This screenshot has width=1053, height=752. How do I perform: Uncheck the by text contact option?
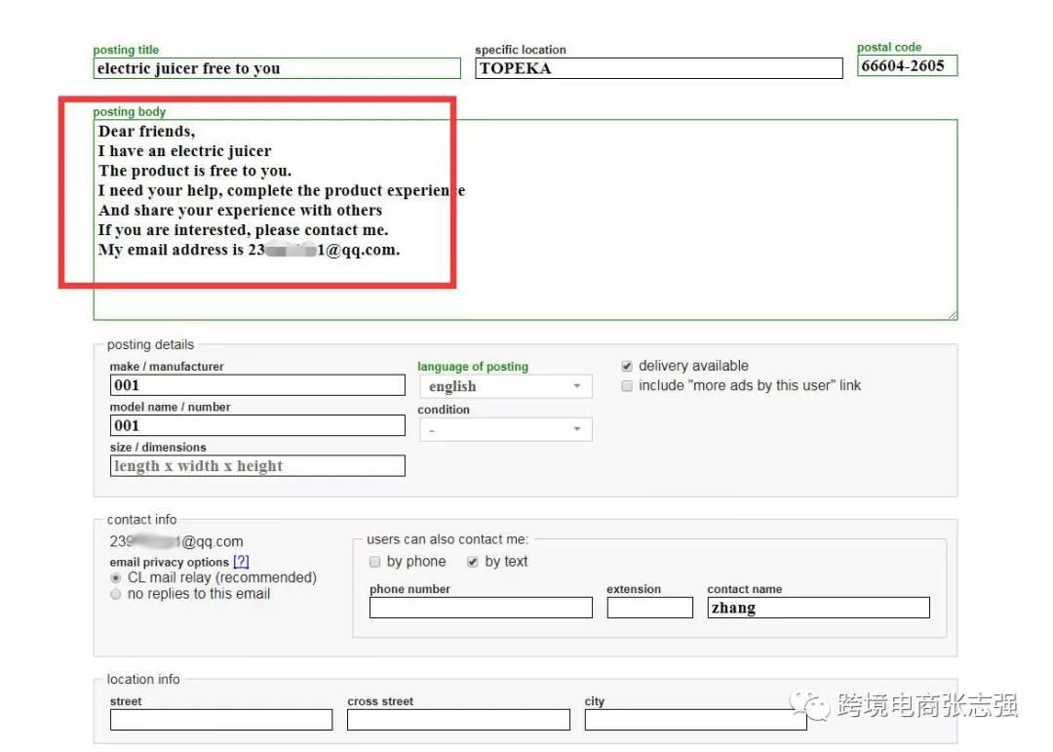(x=473, y=562)
